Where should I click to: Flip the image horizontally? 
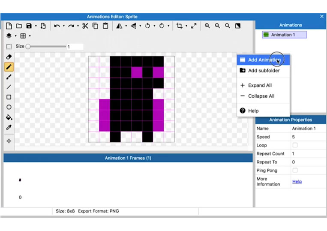(119, 26)
